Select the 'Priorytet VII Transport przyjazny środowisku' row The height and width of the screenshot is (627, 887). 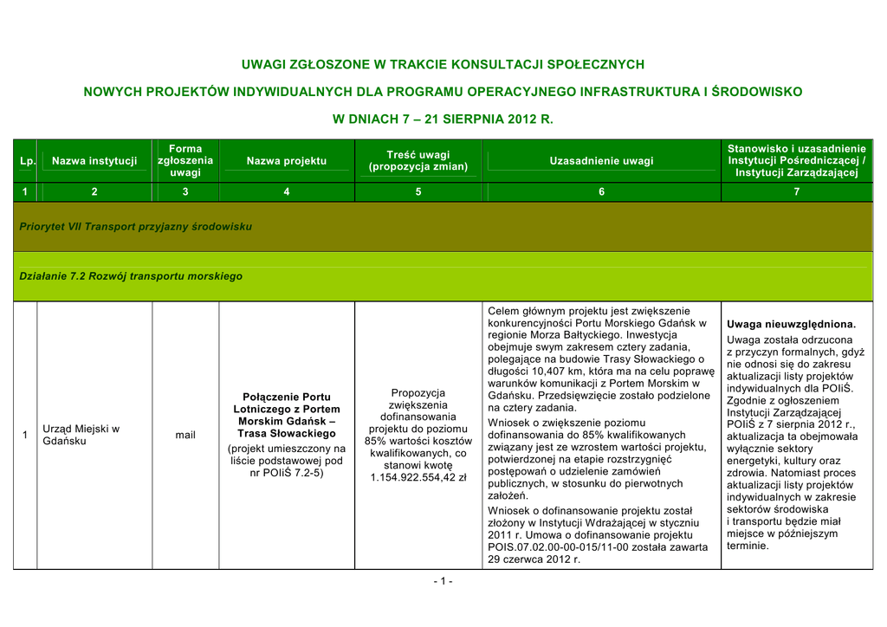click(136, 226)
